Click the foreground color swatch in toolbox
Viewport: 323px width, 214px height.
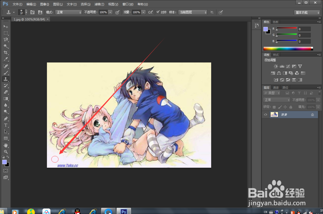(x=4, y=162)
